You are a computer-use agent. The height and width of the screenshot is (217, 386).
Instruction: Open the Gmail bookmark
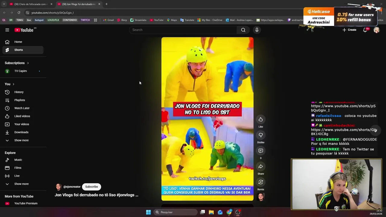pyautogui.click(x=109, y=20)
